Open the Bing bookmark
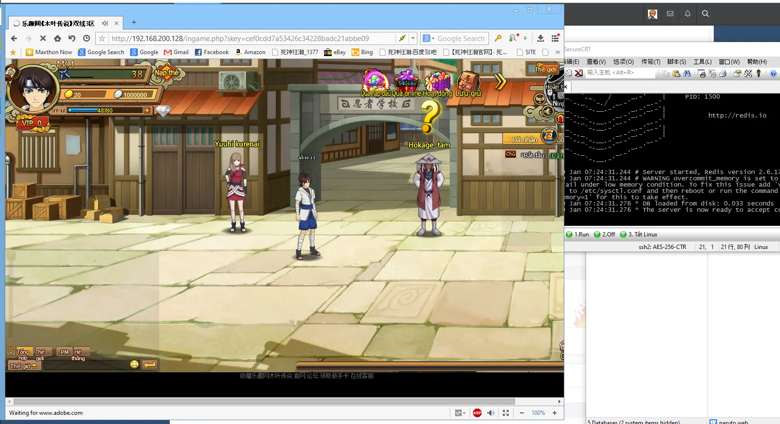Viewport: 780px width, 424px height. pos(362,52)
